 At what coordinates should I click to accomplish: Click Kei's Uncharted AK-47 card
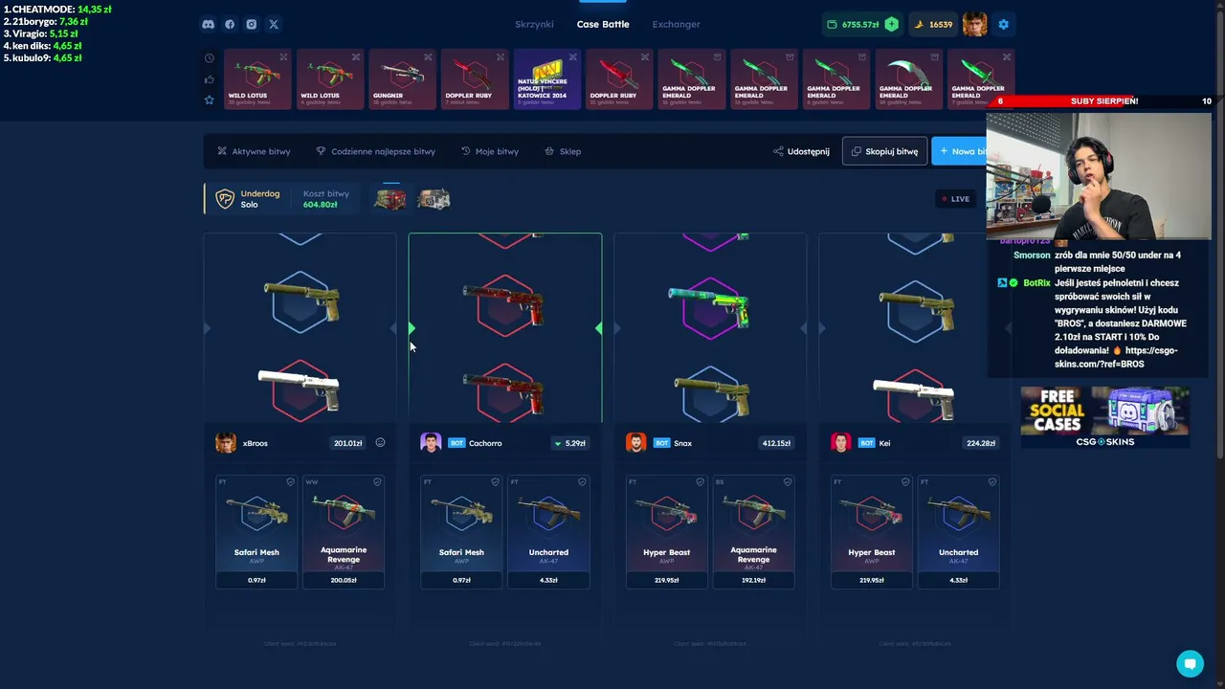click(958, 531)
